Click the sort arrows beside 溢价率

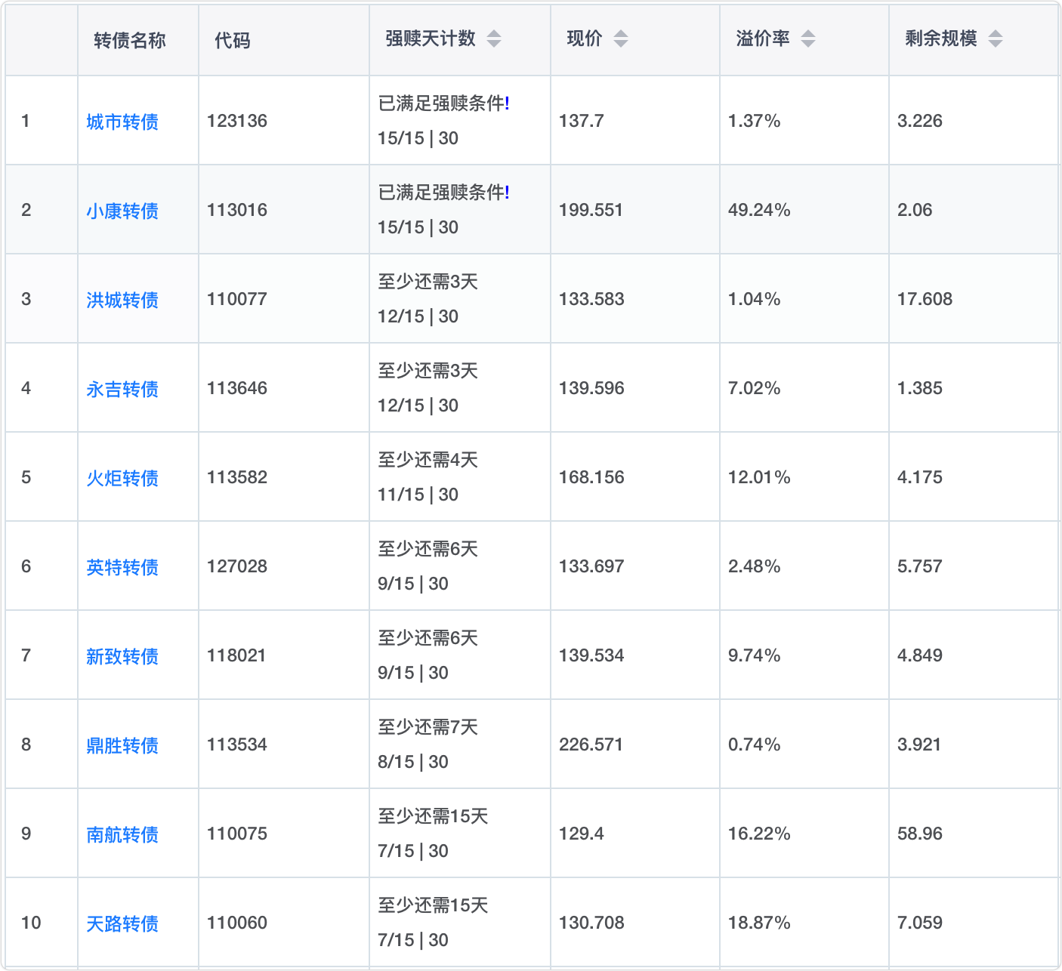(x=807, y=39)
